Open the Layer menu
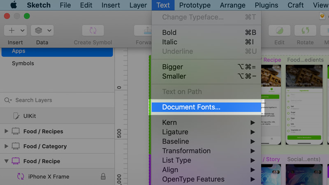Screen dimensions: 329x185 [138, 5]
